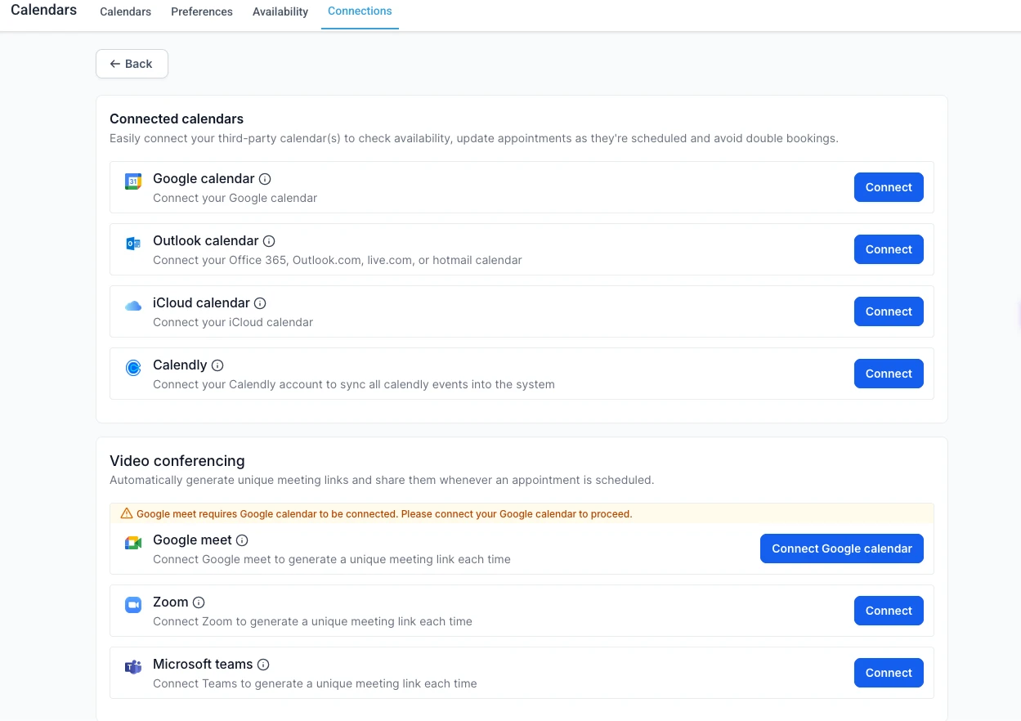Click 'Connect your Google calendar' description text
The width and height of the screenshot is (1021, 721).
pyautogui.click(x=235, y=198)
